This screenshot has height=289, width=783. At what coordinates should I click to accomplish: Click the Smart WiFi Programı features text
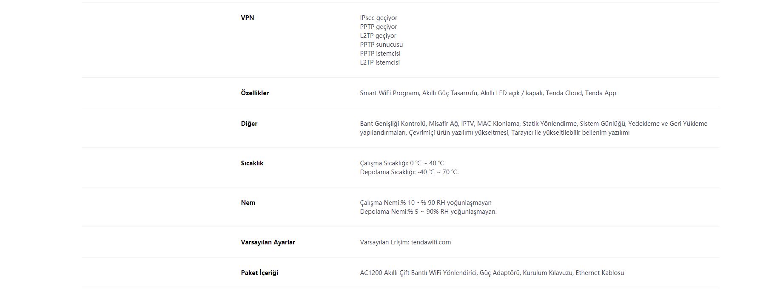click(x=488, y=93)
